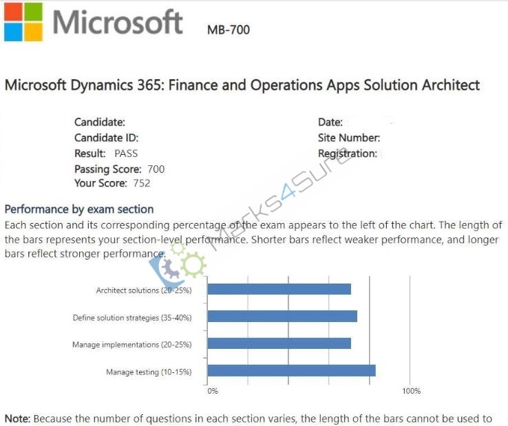
Task: Click the 'Registration:' label
Action: point(348,153)
